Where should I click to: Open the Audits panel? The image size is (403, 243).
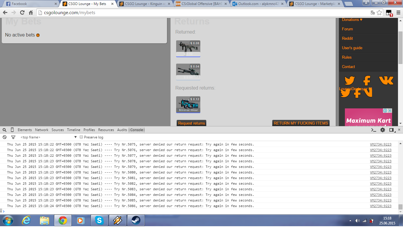pos(122,130)
